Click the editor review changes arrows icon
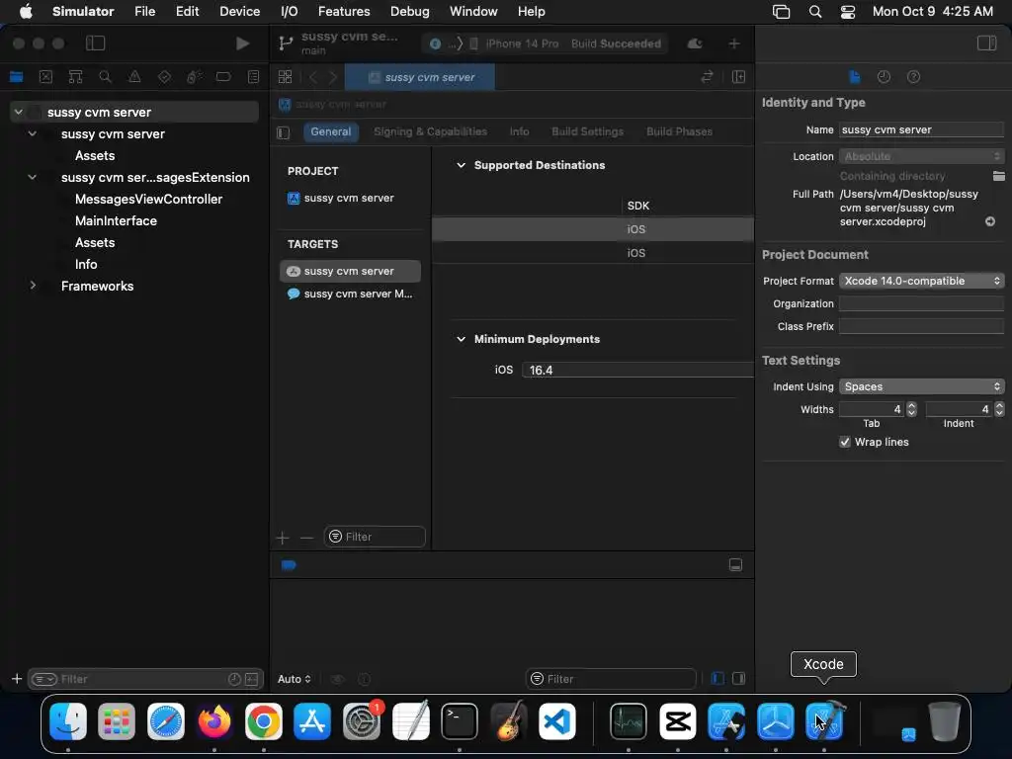Image resolution: width=1012 pixels, height=759 pixels. point(708,77)
